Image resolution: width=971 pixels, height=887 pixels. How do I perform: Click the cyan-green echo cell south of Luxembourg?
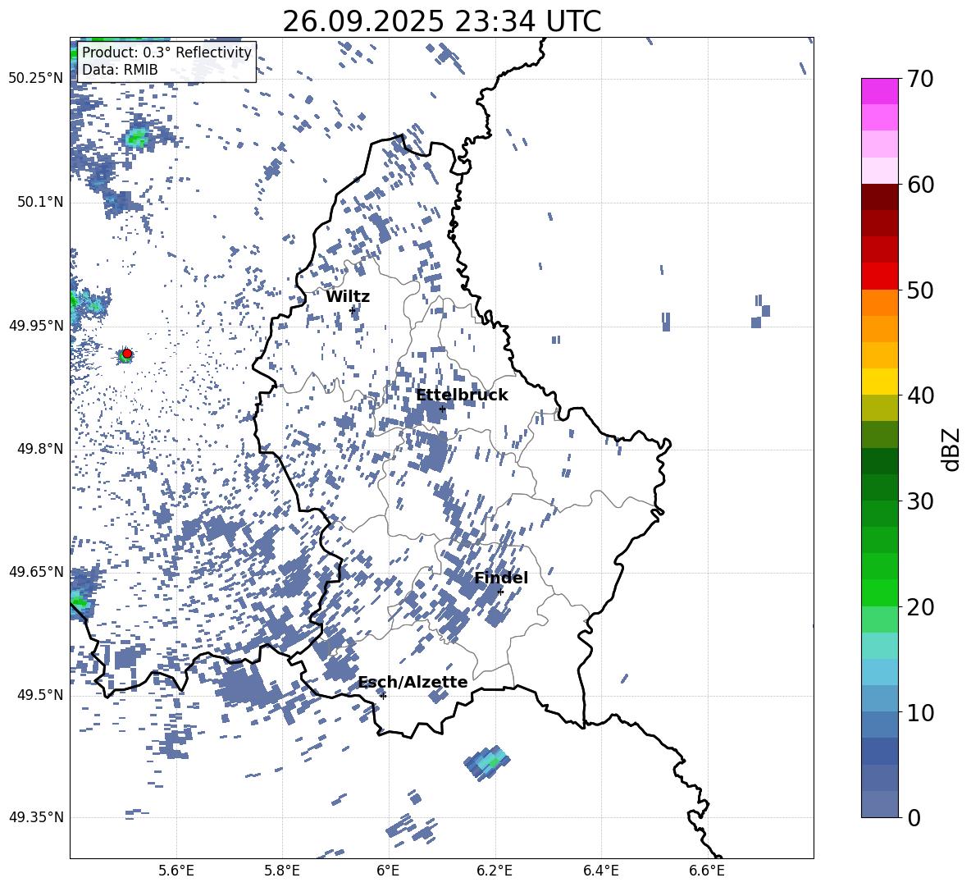(487, 761)
